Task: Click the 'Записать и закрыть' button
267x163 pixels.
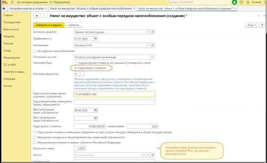Action: (49, 25)
